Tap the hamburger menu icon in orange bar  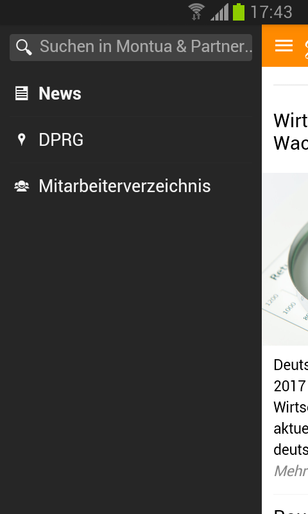tap(284, 46)
